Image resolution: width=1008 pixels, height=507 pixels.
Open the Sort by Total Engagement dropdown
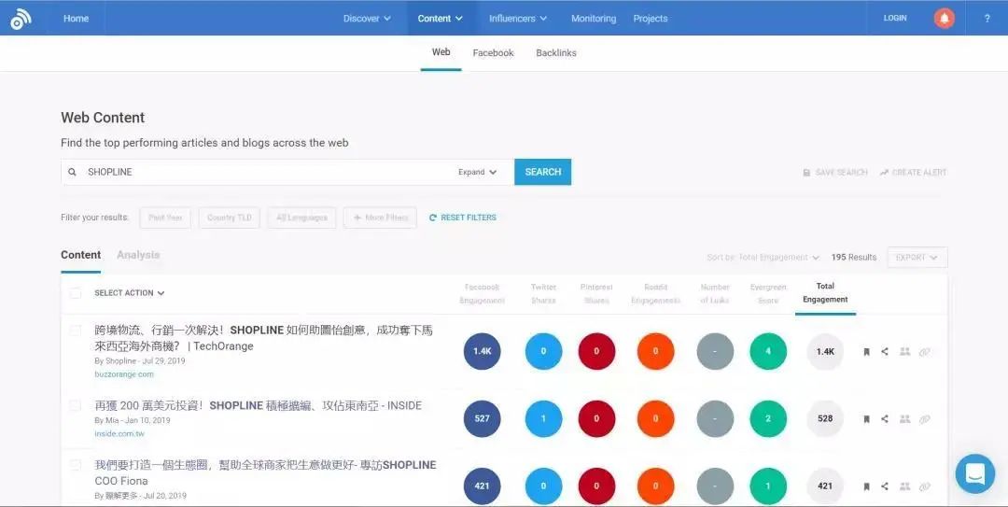pyautogui.click(x=763, y=258)
